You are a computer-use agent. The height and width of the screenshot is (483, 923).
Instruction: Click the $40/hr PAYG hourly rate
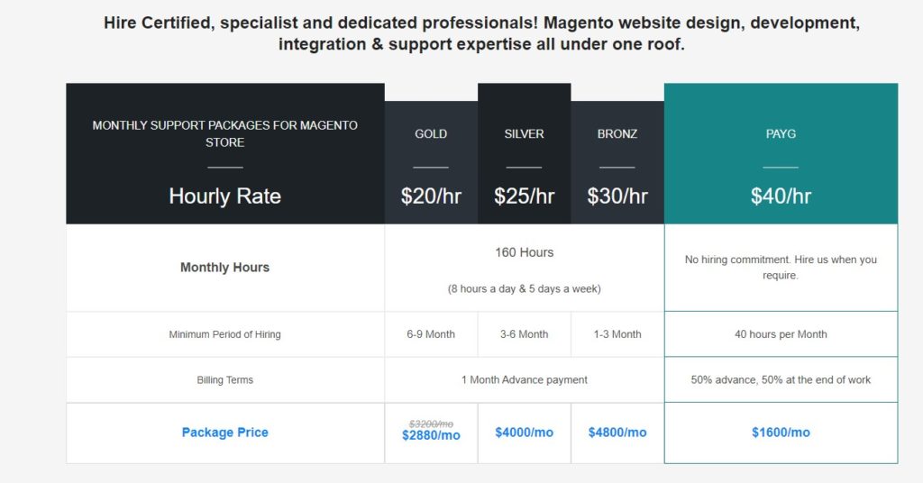(x=781, y=196)
